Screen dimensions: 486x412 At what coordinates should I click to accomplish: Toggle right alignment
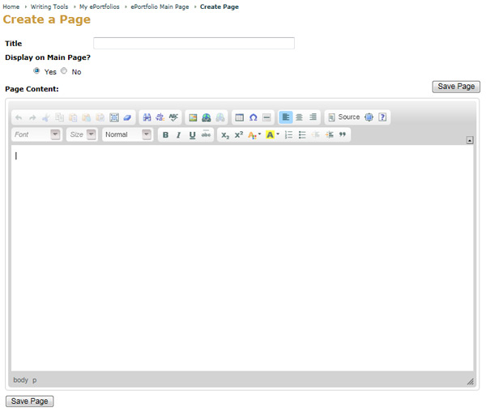pos(313,117)
